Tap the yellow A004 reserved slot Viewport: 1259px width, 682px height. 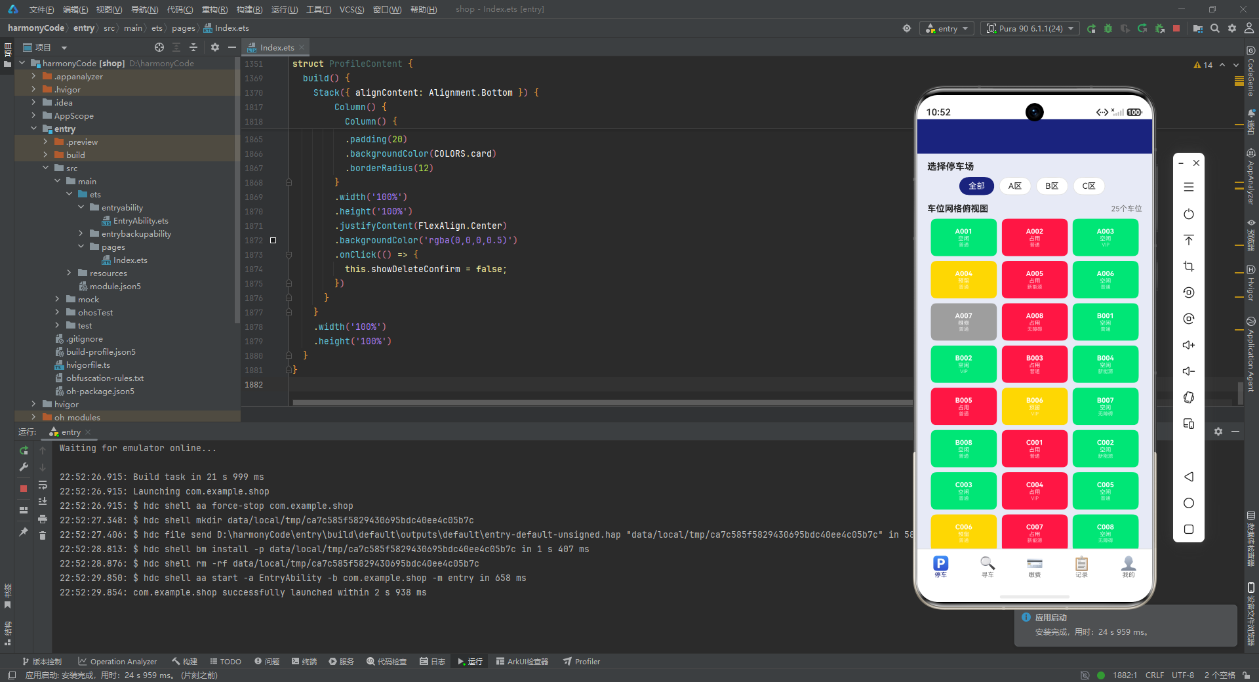963,279
